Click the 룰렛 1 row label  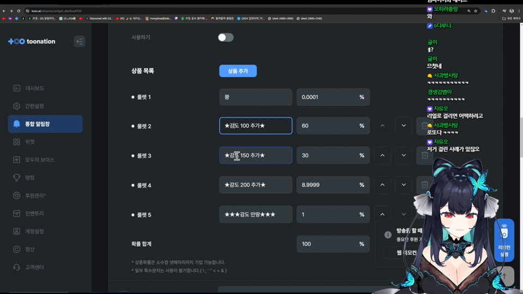pos(141,97)
